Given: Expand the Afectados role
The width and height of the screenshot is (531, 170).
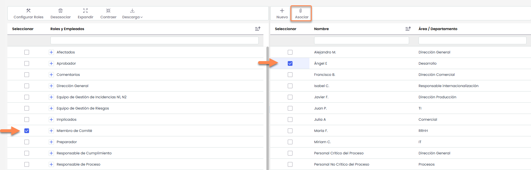Looking at the screenshot, I should [51, 52].
